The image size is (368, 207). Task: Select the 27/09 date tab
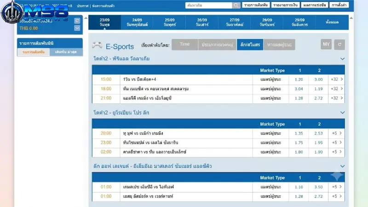pos(235,22)
